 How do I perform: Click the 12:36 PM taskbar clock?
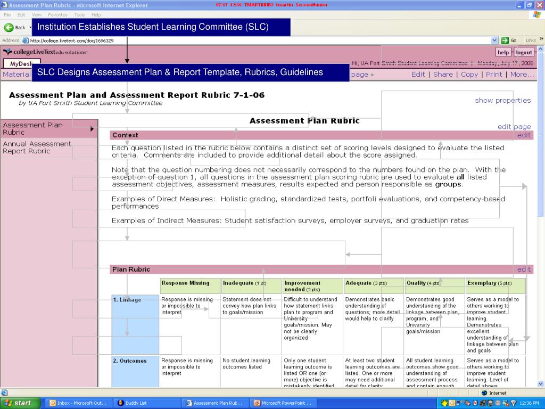coord(530,404)
